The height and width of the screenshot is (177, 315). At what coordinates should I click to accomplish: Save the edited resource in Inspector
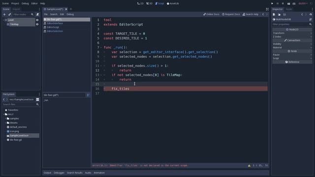pos(284,14)
